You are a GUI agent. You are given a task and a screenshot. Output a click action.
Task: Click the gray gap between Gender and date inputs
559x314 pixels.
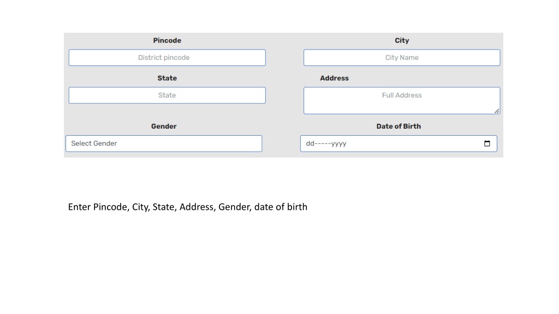[x=281, y=143]
